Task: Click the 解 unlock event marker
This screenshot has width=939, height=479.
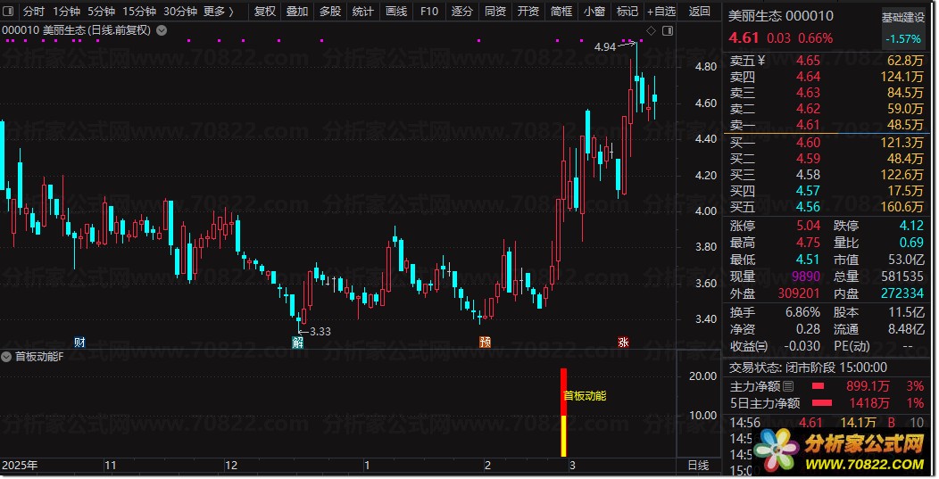Action: pos(297,343)
